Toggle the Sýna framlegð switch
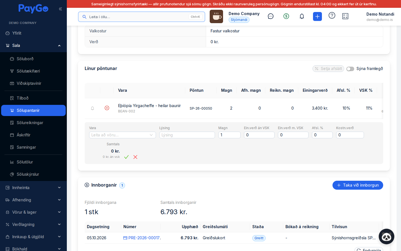This screenshot has width=401, height=251. [350, 69]
